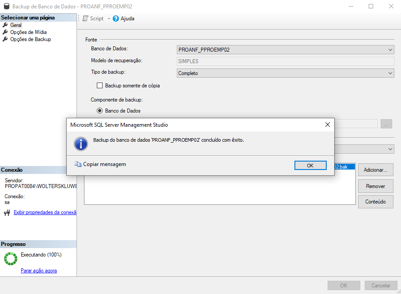Click the blue information icon in dialog

(81, 143)
